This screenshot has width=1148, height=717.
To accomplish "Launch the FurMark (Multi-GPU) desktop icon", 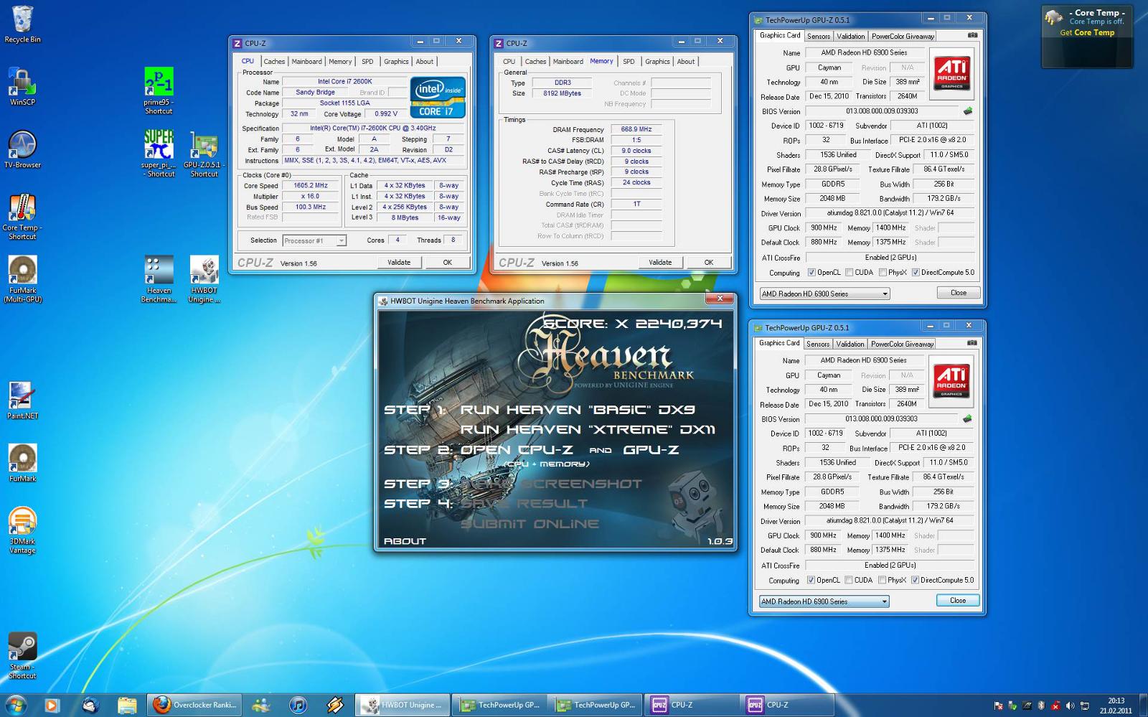I will pyautogui.click(x=22, y=280).
